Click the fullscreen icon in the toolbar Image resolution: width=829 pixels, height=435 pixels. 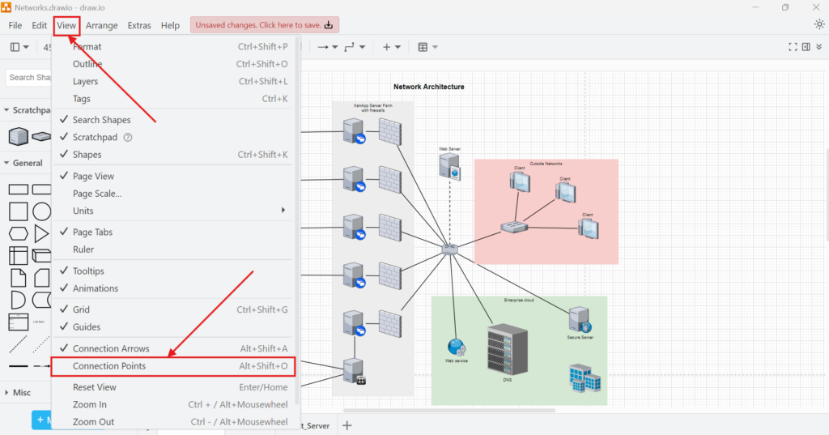[793, 47]
